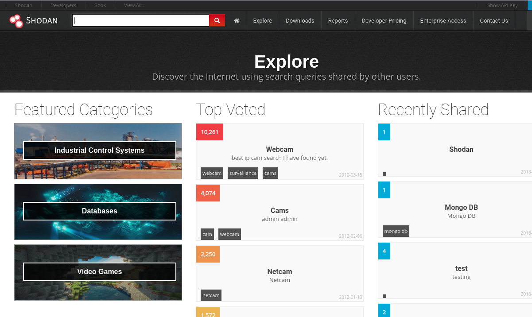Select the surveillance tag
This screenshot has width=532, height=317.
pyautogui.click(x=243, y=173)
